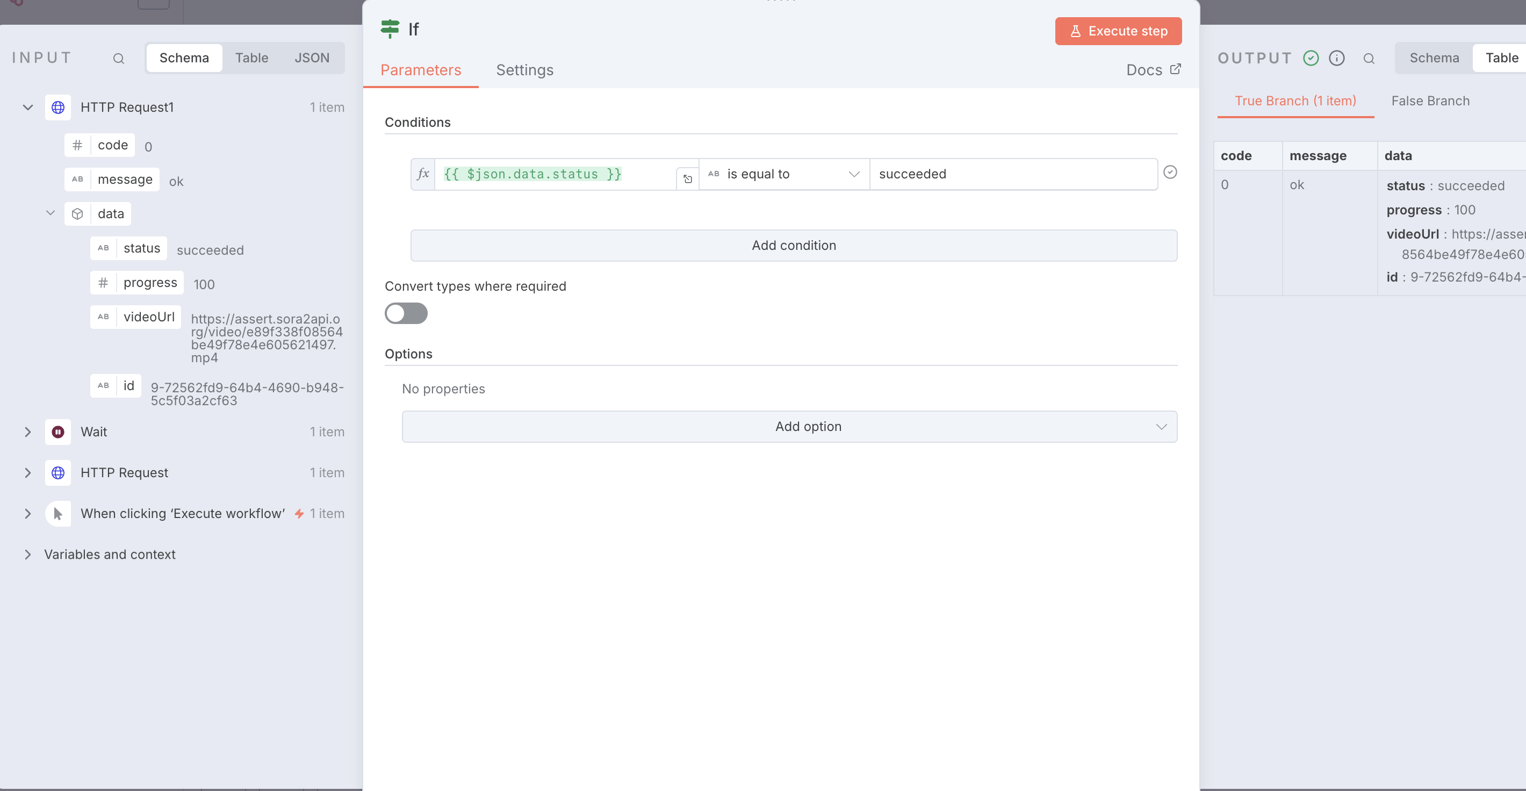This screenshot has width=1526, height=791.
Task: Click the $json.data.status expression field
Action: (555, 174)
